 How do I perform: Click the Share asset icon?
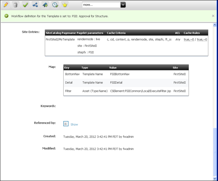pyautogui.click(x=35, y=5)
